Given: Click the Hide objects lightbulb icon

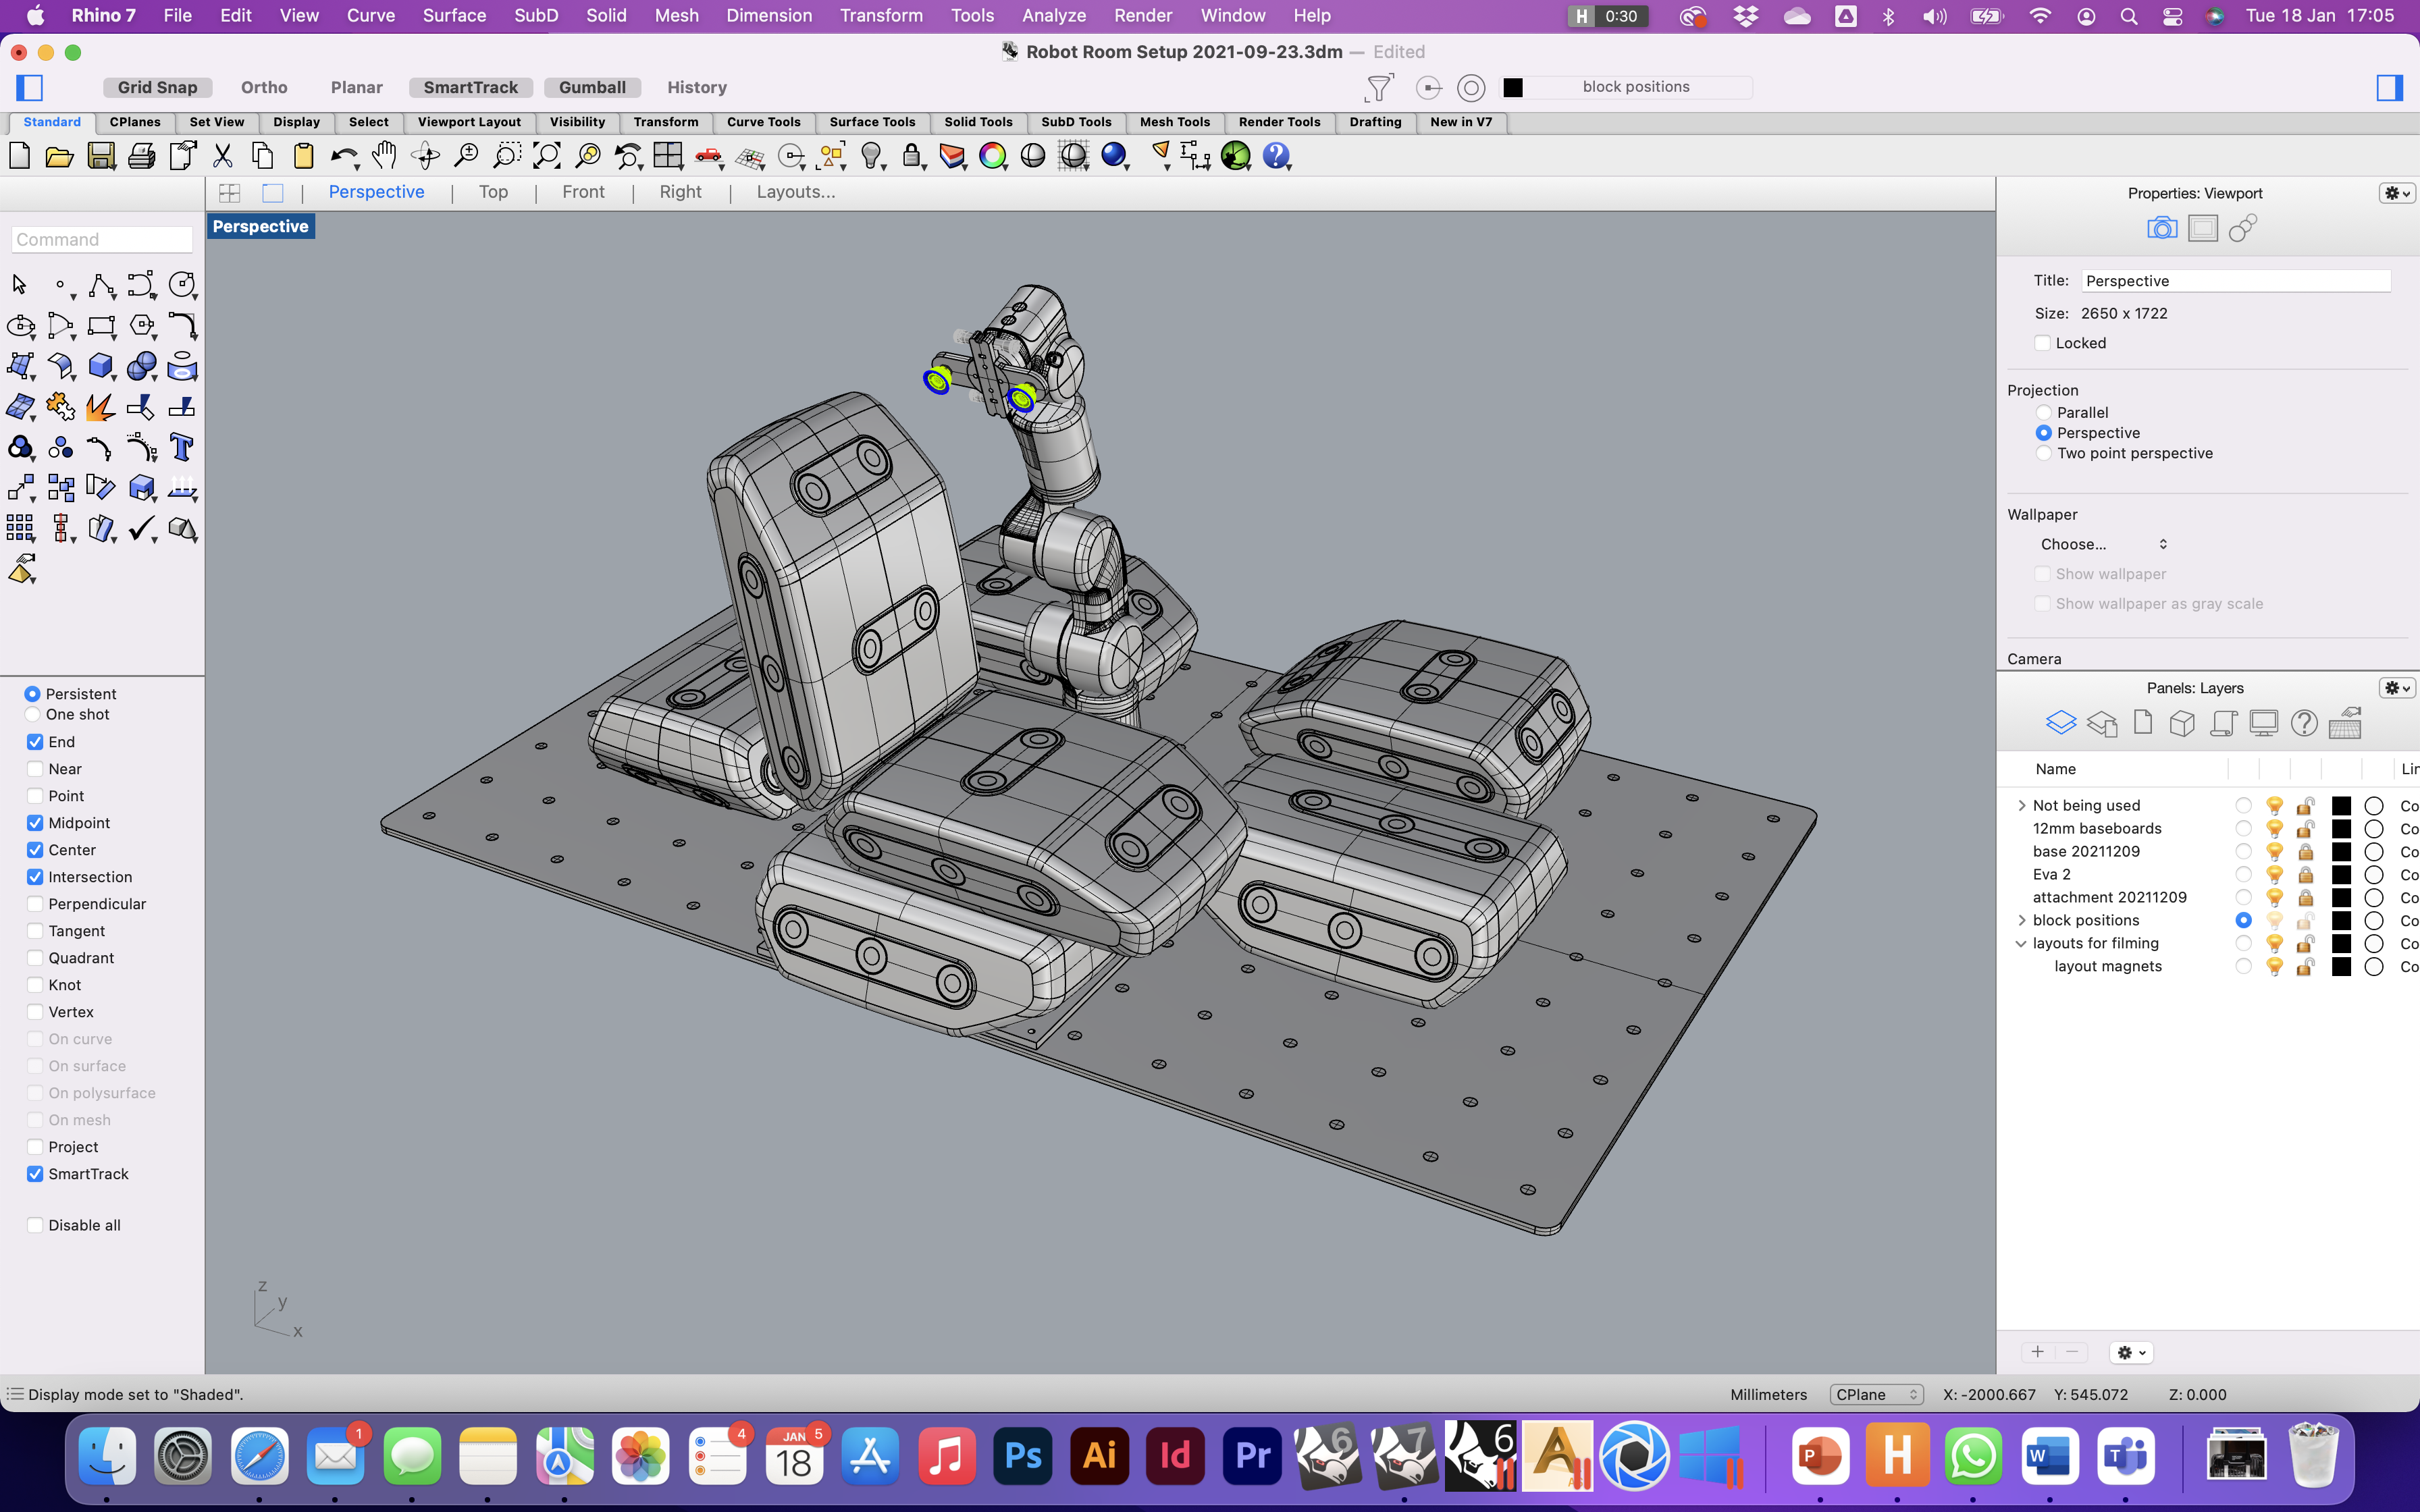Looking at the screenshot, I should click(872, 156).
